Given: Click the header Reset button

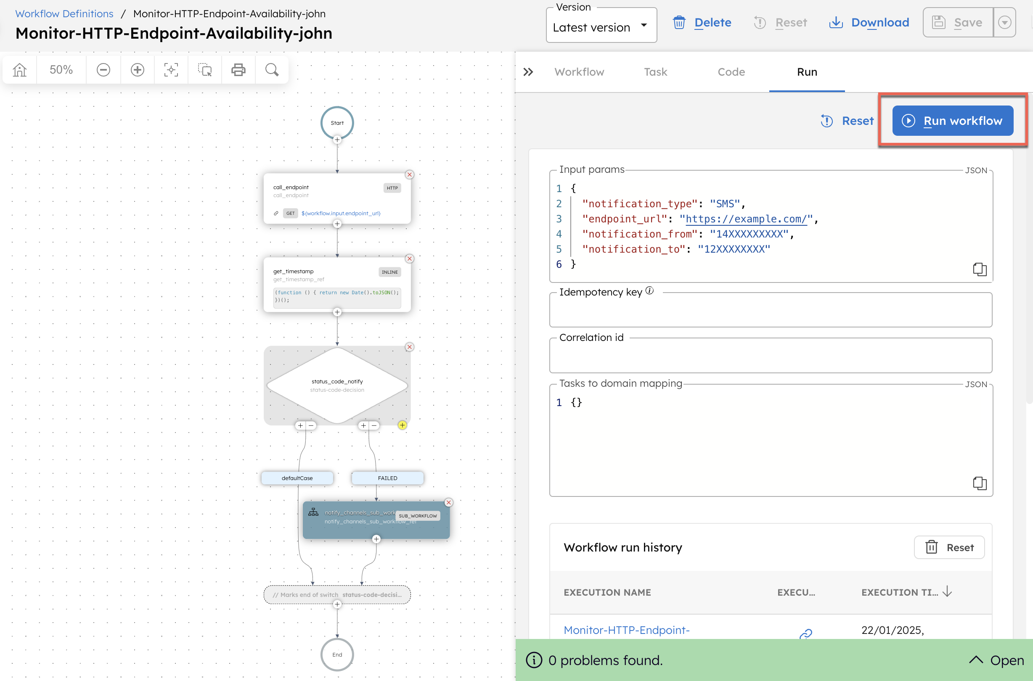Looking at the screenshot, I should tap(781, 23).
